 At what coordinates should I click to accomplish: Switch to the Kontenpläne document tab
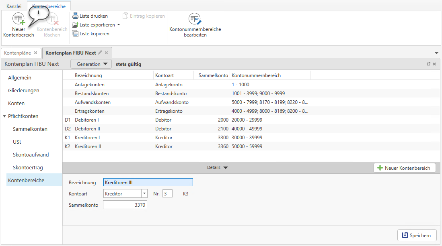pyautogui.click(x=18, y=53)
